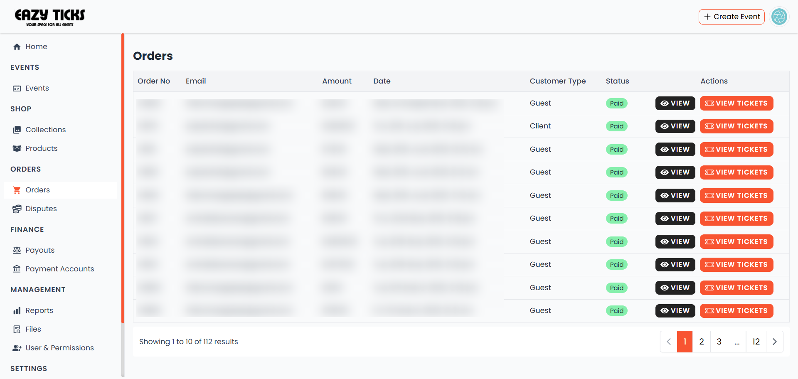
Task: Open Events via the calendar icon
Action: tap(17, 88)
